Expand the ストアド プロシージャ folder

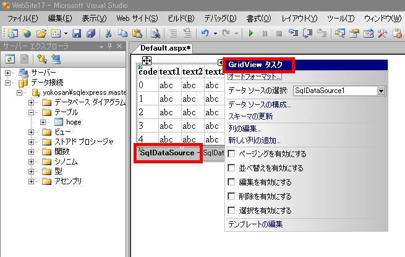coord(31,142)
